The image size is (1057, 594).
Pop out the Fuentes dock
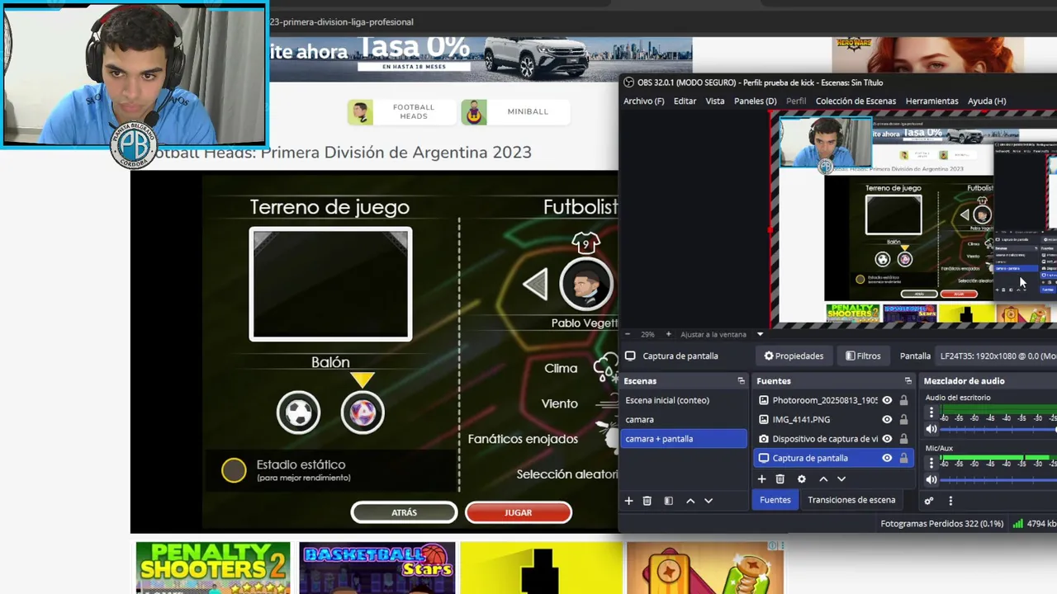[908, 381]
